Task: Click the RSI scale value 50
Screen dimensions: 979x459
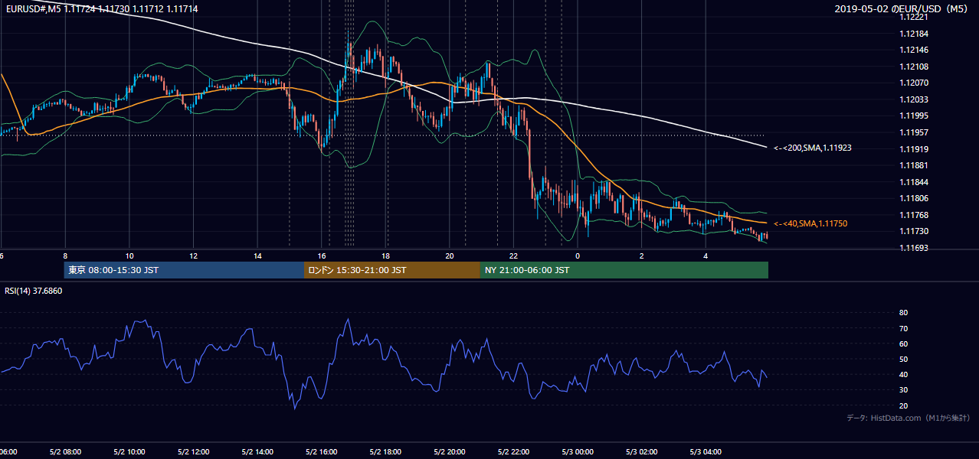Action: tap(904, 359)
